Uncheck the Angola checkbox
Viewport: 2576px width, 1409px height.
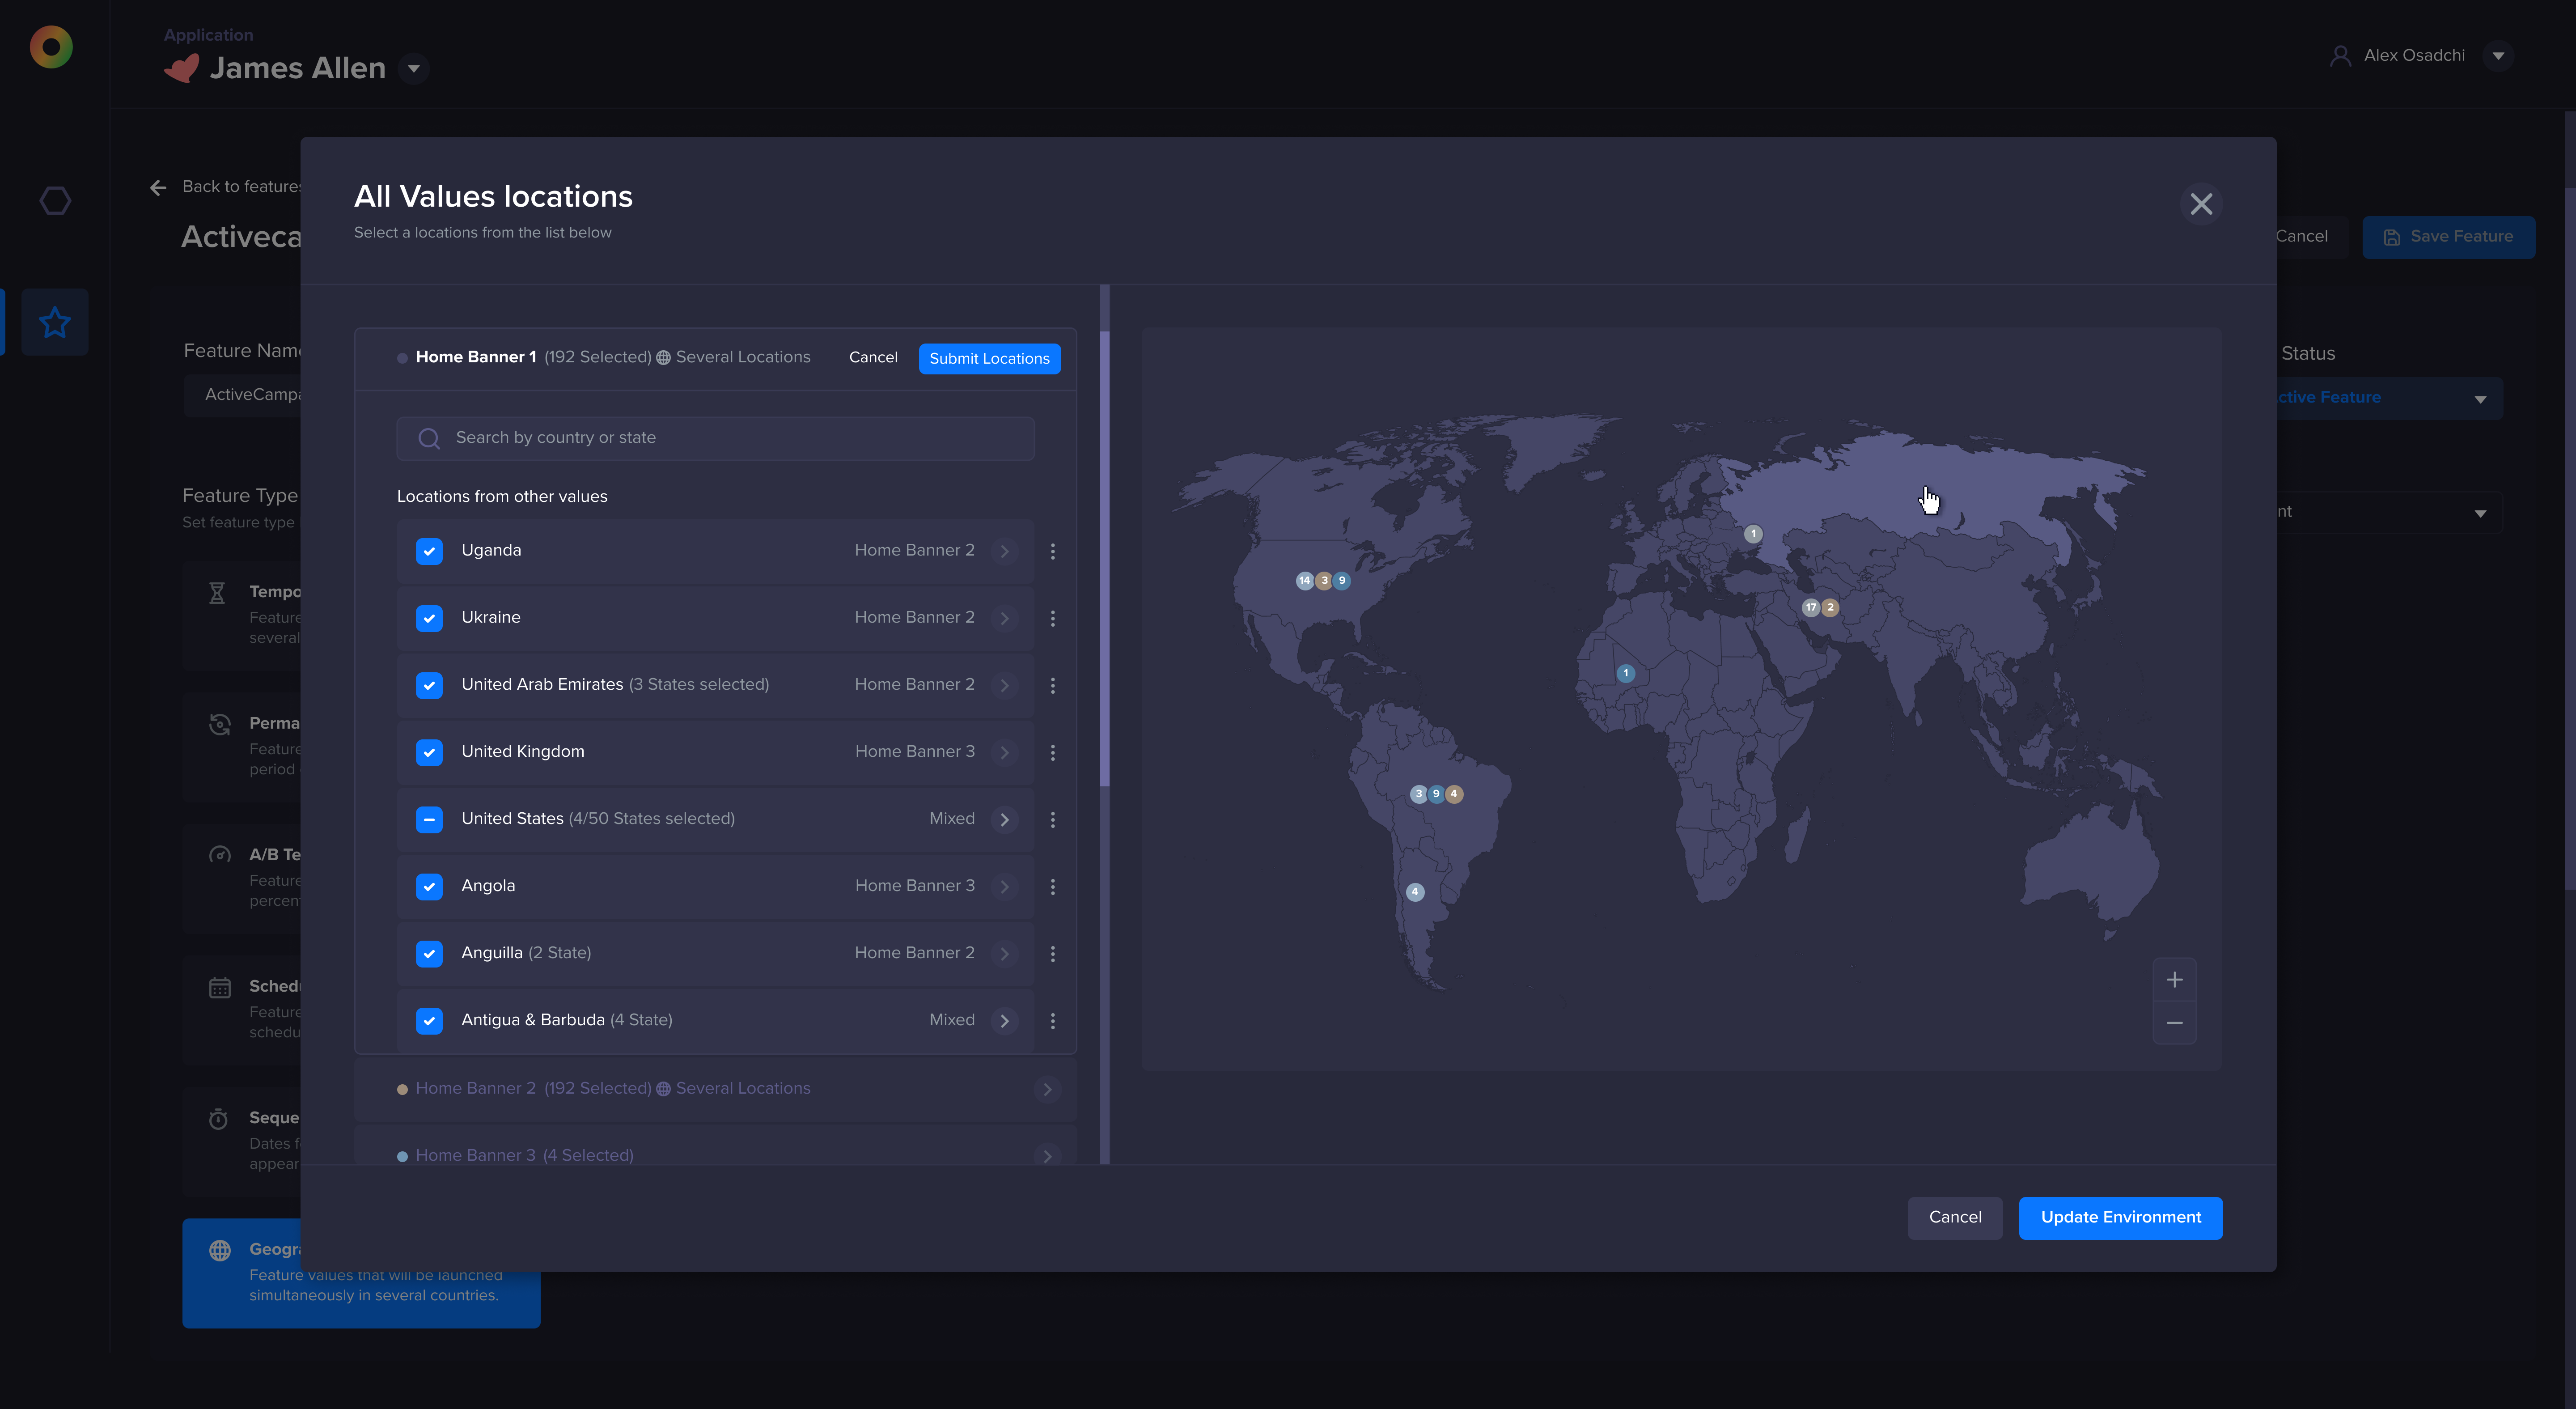429,886
